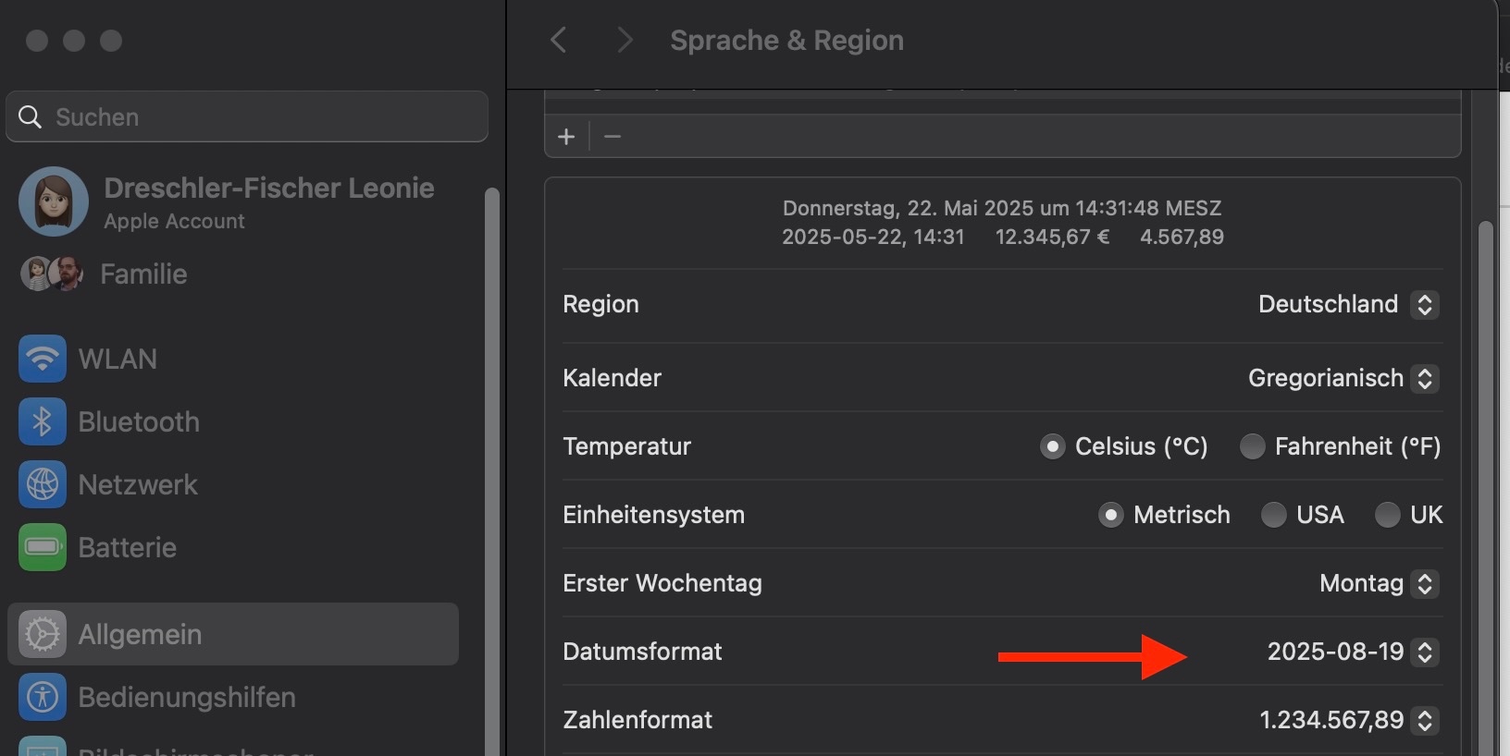Viewport: 1510px width, 756px height.
Task: Click the Allgemein gear icon
Action: tap(43, 634)
